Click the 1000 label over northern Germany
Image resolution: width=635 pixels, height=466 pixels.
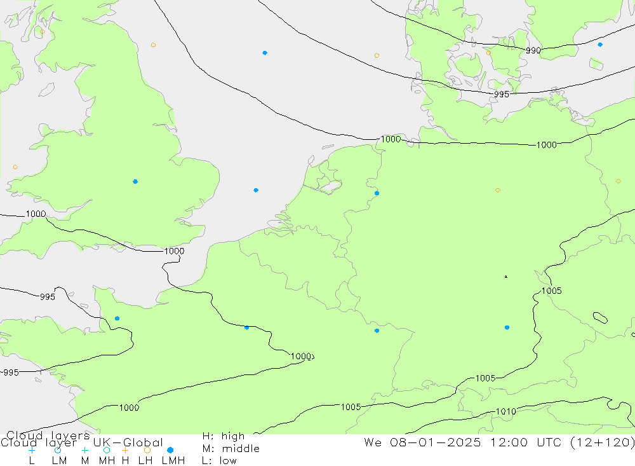[546, 145]
